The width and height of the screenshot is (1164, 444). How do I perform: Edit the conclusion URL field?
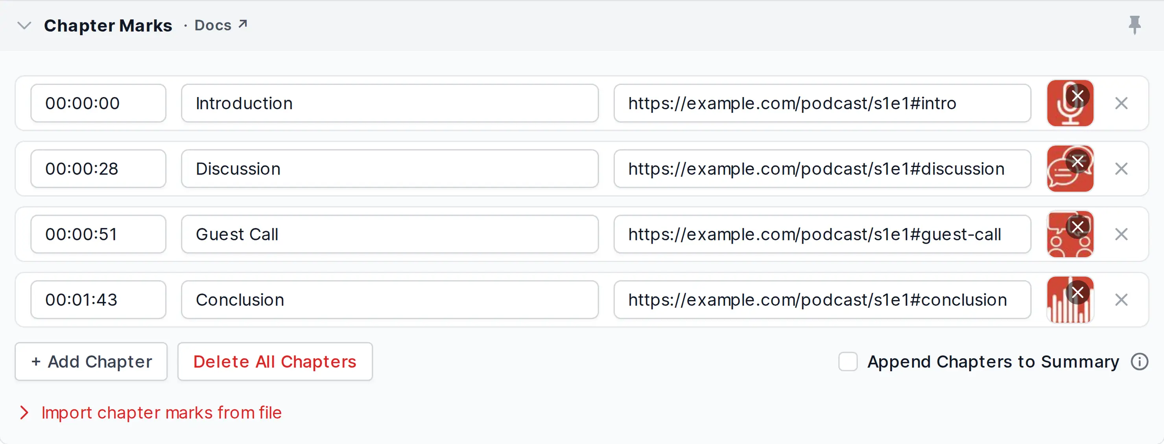822,300
